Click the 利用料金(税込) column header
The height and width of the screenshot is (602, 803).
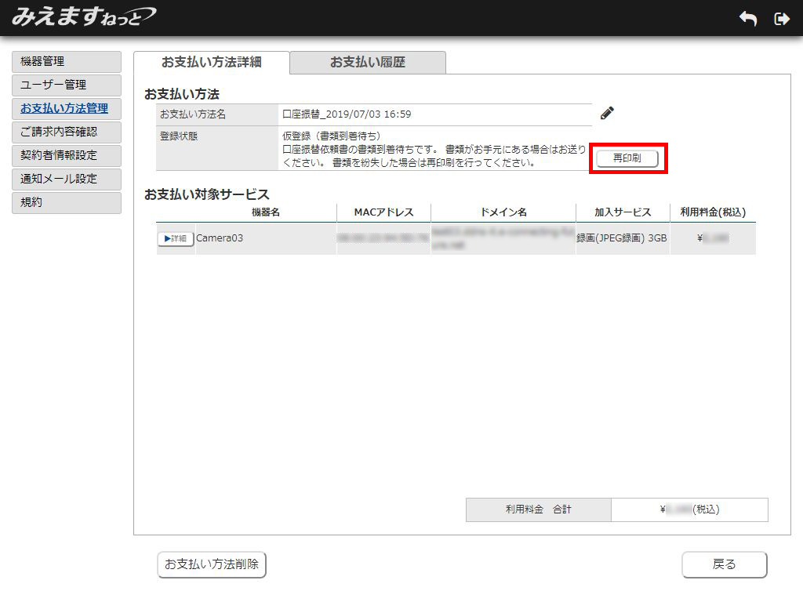coord(712,212)
